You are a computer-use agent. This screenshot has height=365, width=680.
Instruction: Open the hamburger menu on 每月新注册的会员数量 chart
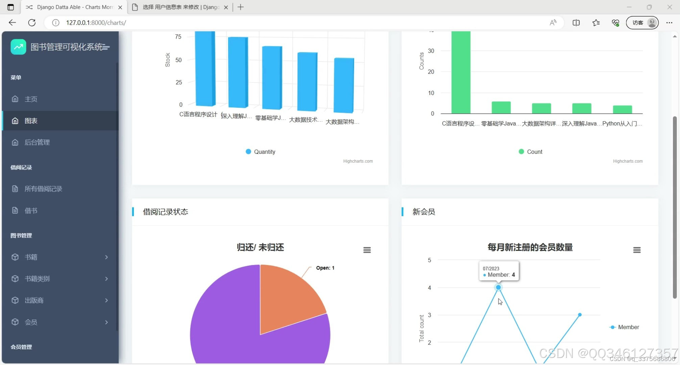point(637,250)
